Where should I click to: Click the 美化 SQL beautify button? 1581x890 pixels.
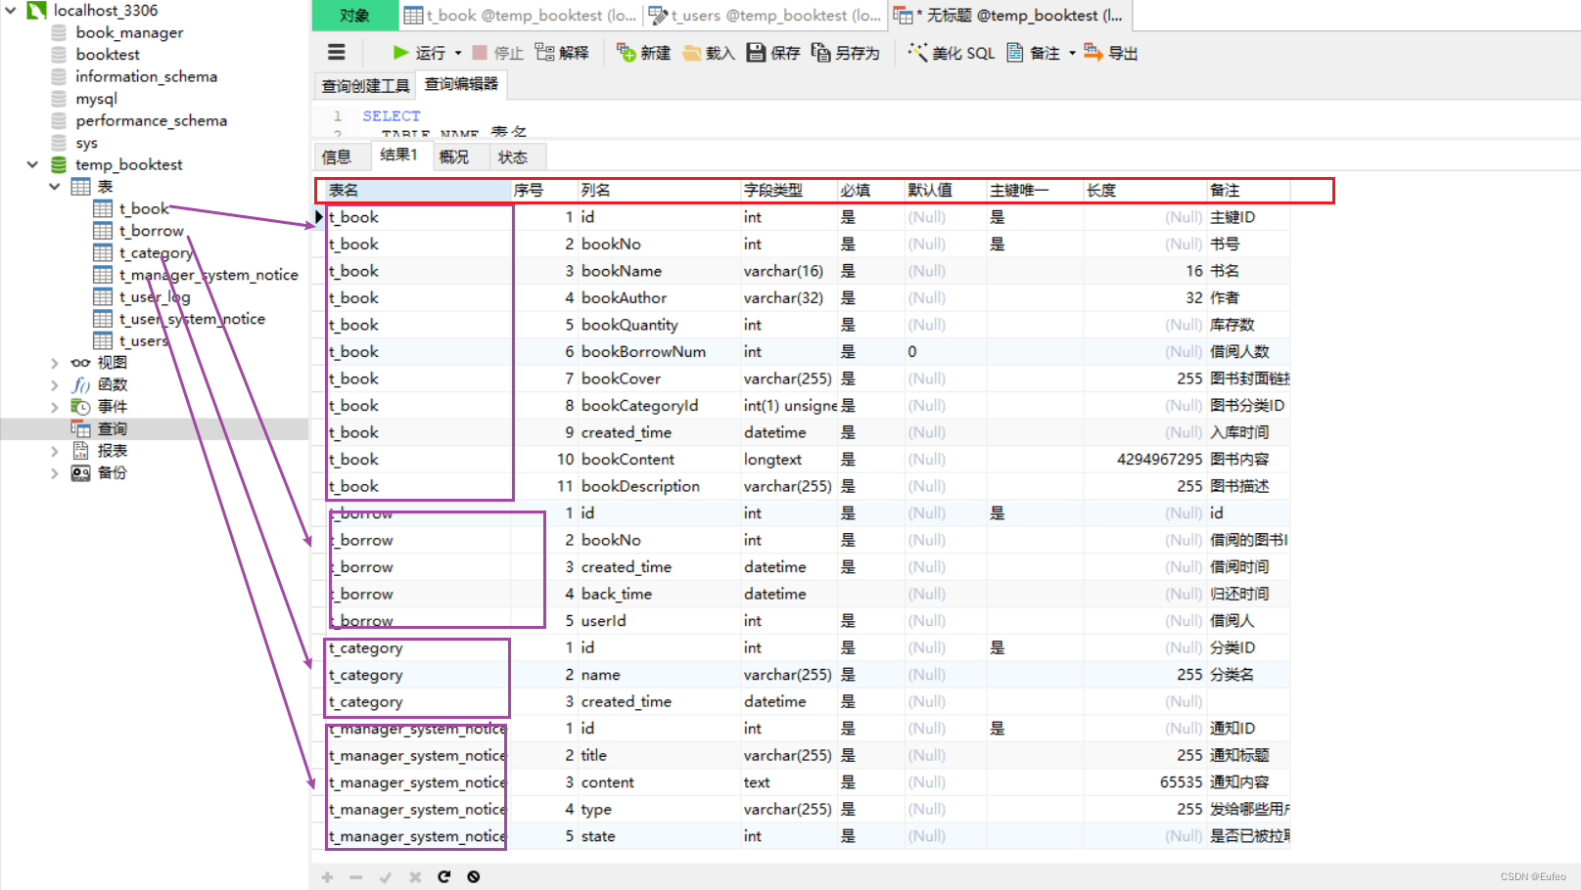(952, 53)
